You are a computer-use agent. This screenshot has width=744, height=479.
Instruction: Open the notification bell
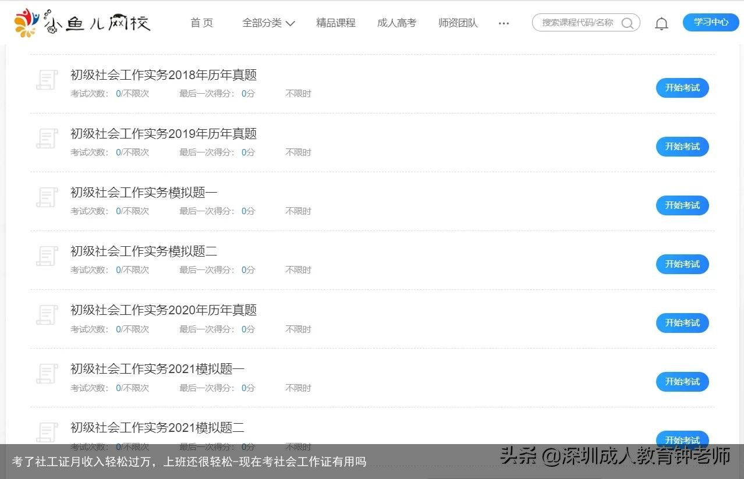point(661,23)
